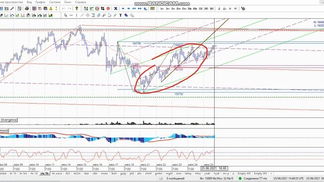Click the dark blue X icon
Viewport: 324px width, 182px height.
[x=115, y=9]
